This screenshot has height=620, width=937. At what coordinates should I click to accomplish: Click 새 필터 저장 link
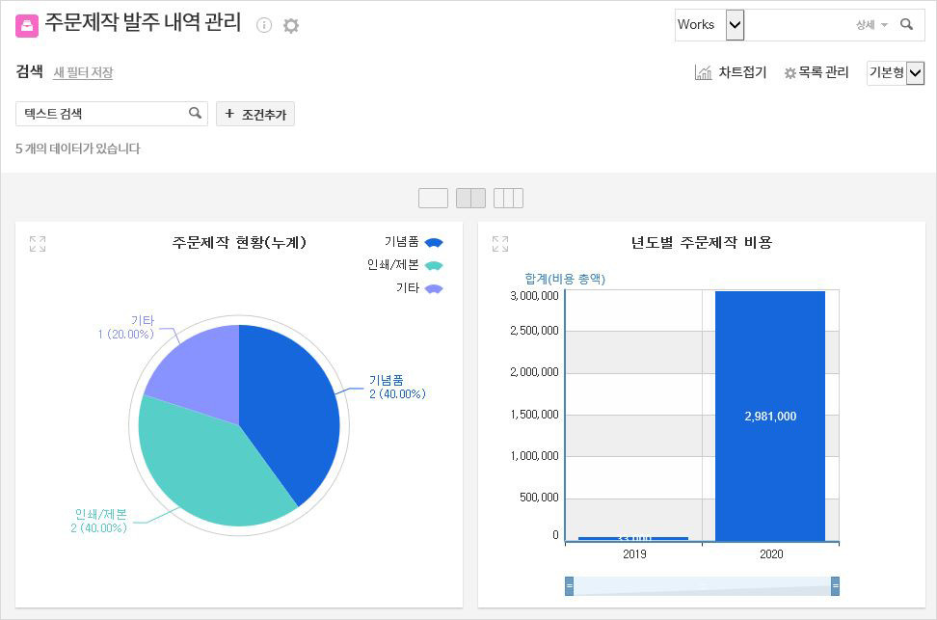(x=83, y=72)
